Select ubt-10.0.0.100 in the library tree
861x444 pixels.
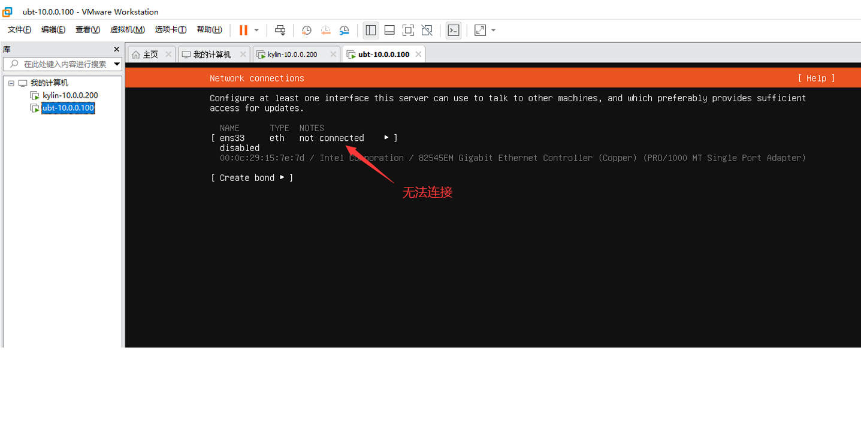pyautogui.click(x=68, y=108)
